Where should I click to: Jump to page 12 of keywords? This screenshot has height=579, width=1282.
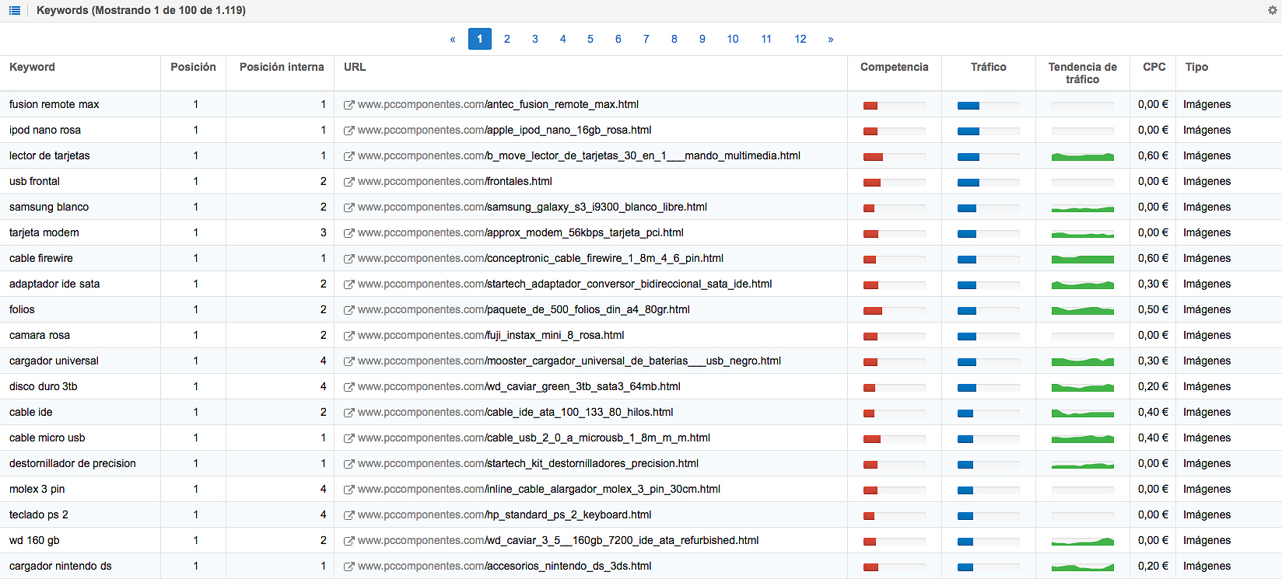(x=800, y=39)
